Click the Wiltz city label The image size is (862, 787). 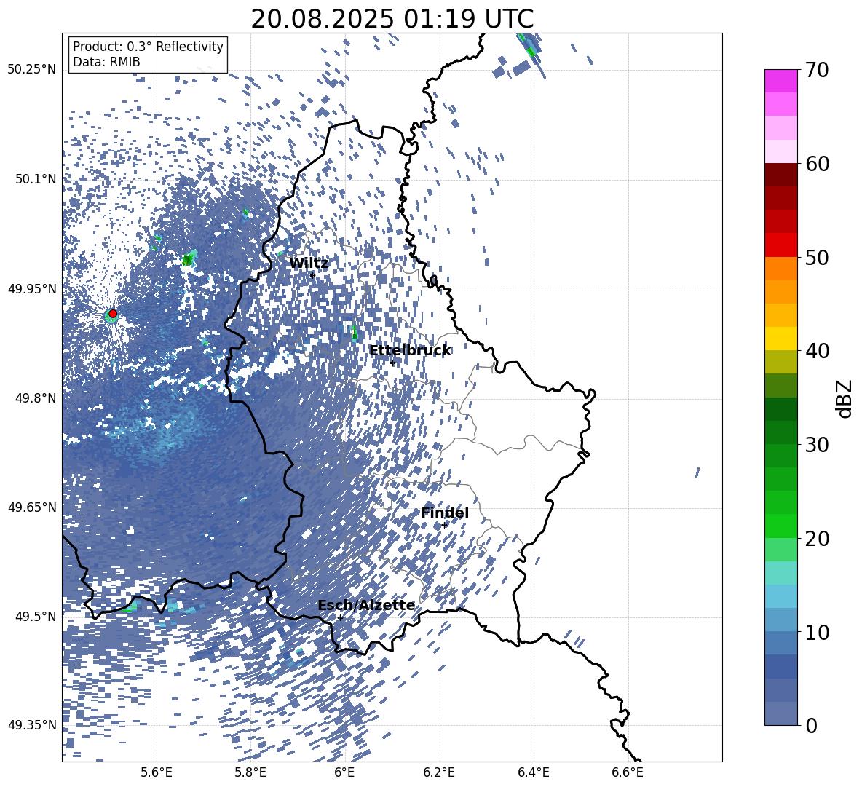pyautogui.click(x=309, y=264)
